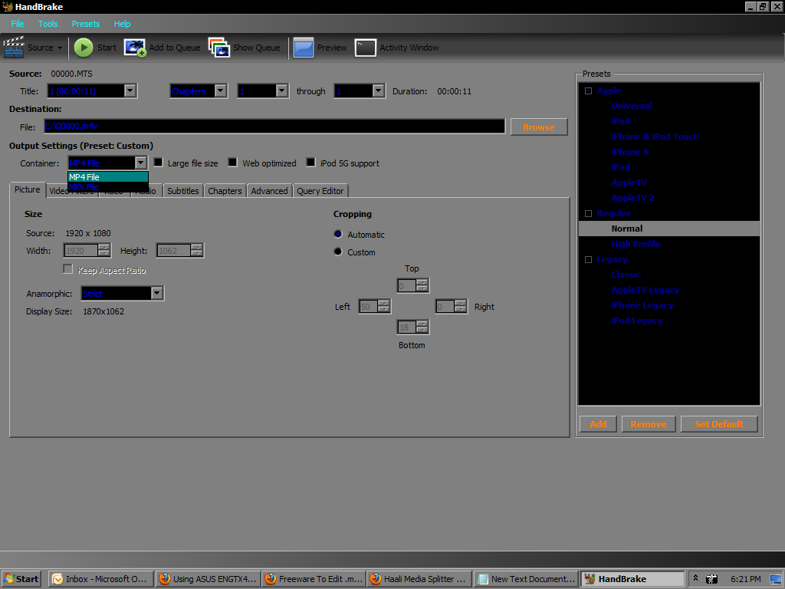Switch to the Query Editor tab
Image resolution: width=785 pixels, height=589 pixels.
(320, 191)
